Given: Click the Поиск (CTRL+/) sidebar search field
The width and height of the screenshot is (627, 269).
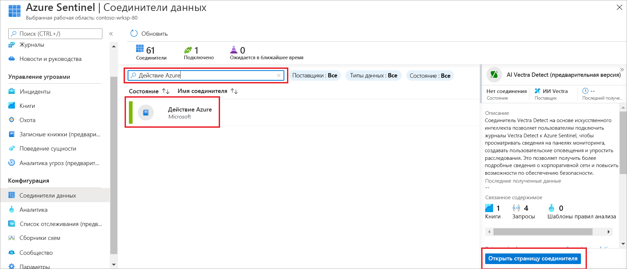Looking at the screenshot, I should [x=55, y=34].
